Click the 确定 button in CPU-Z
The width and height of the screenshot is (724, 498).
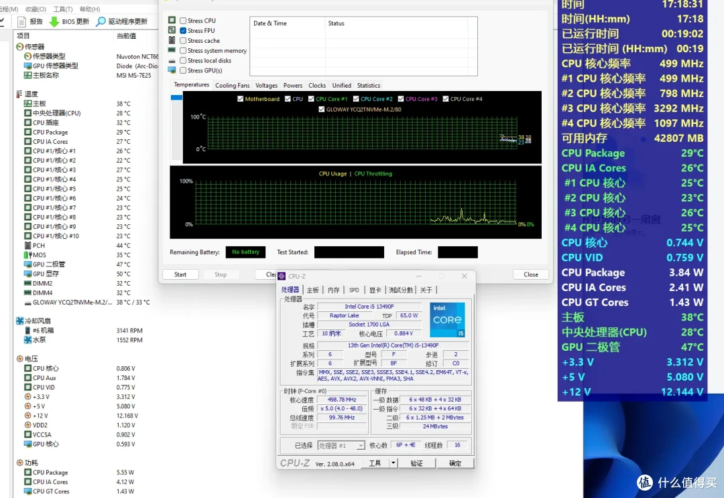[x=455, y=463]
